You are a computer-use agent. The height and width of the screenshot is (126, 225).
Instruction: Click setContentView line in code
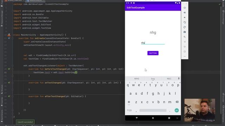pos(47,45)
